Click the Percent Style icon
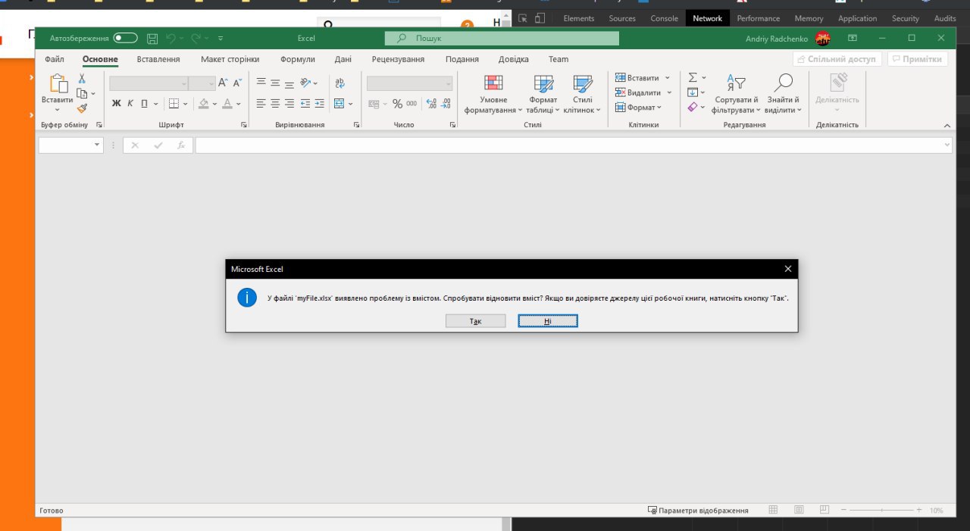Screen dimensions: 970x531 tap(397, 104)
